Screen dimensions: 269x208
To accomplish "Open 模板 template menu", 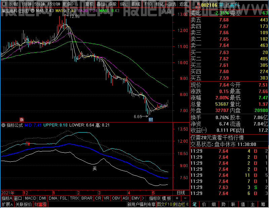I will coord(166,198).
